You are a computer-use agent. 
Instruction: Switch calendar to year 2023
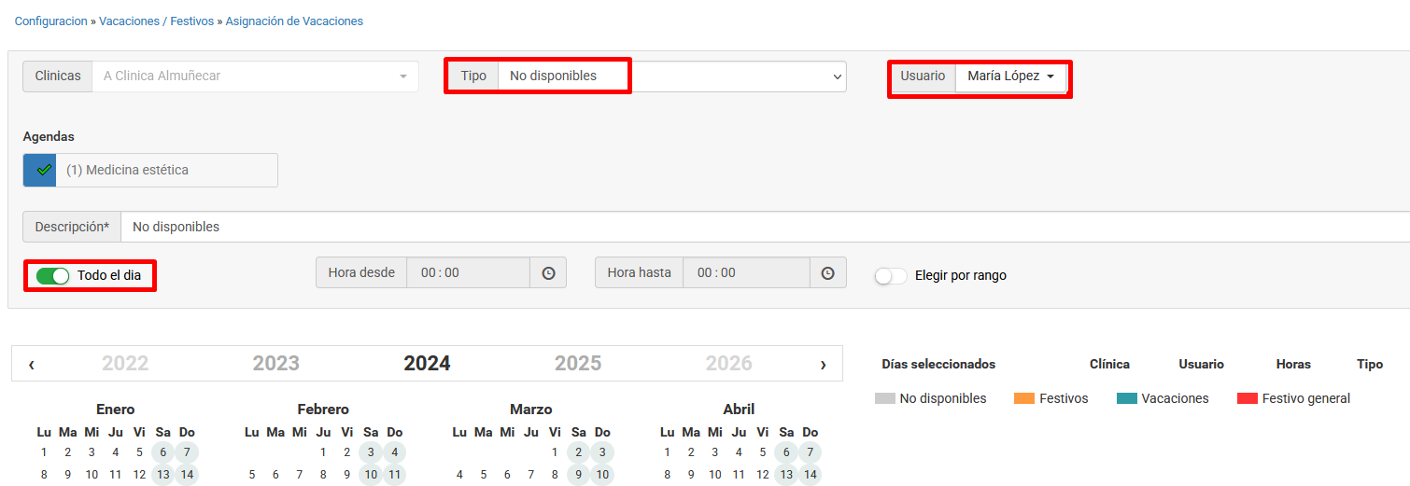coord(275,364)
